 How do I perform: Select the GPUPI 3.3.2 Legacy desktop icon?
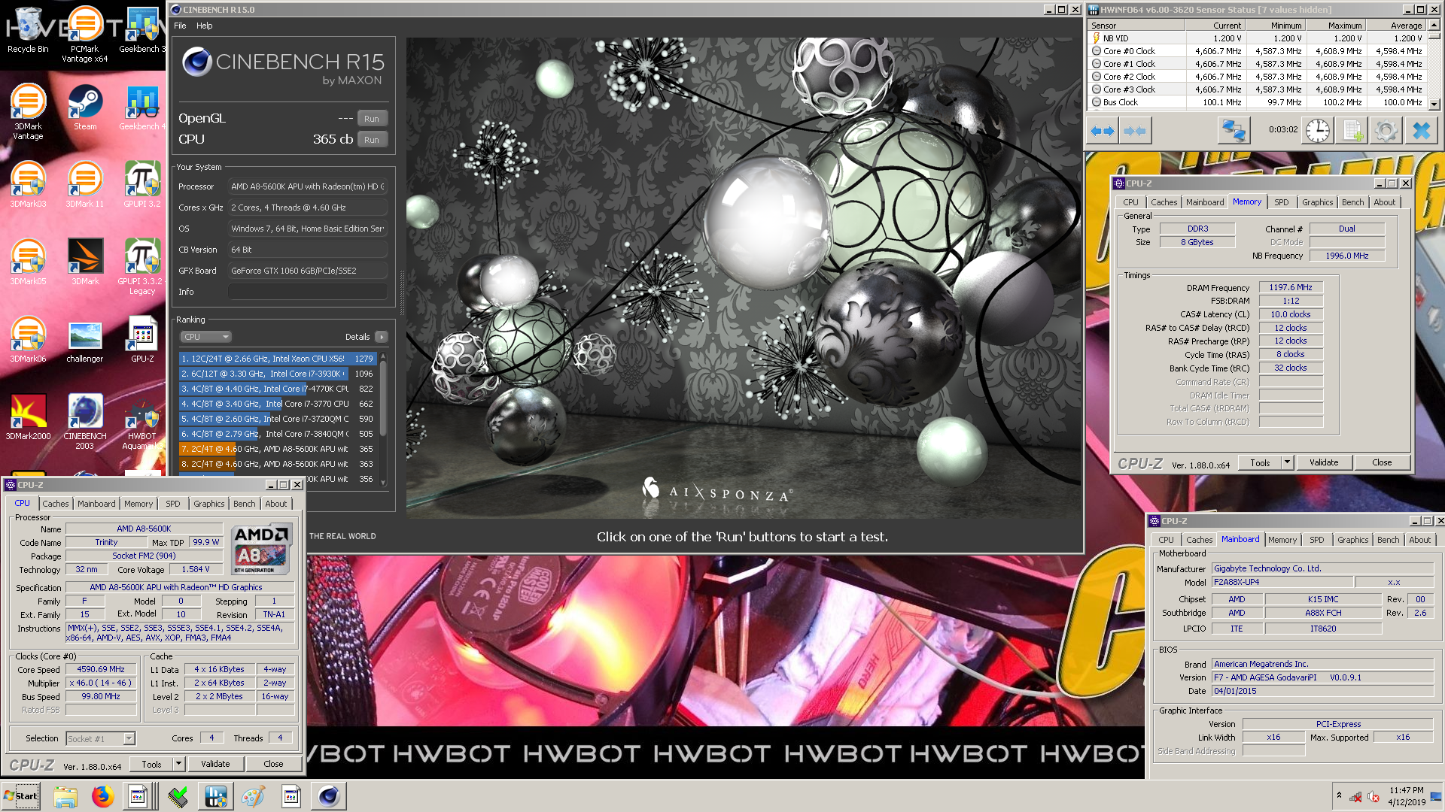pos(142,266)
